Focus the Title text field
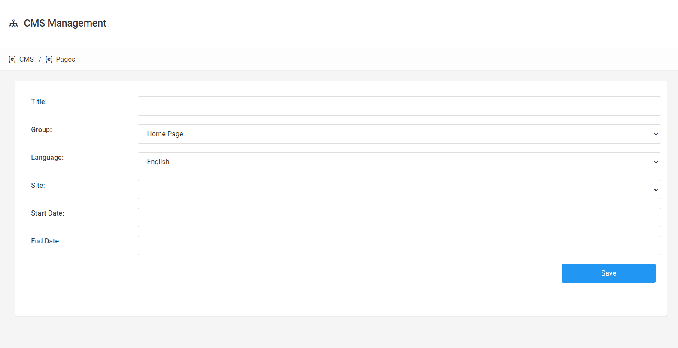This screenshot has height=348, width=678. tap(399, 106)
